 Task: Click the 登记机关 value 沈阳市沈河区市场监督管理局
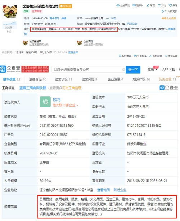148,153
